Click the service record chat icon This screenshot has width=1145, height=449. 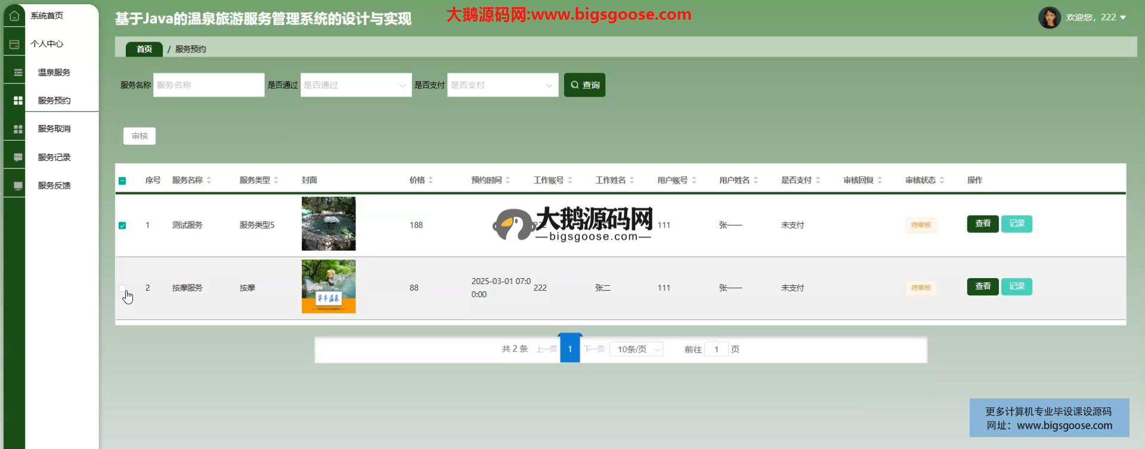(x=18, y=157)
